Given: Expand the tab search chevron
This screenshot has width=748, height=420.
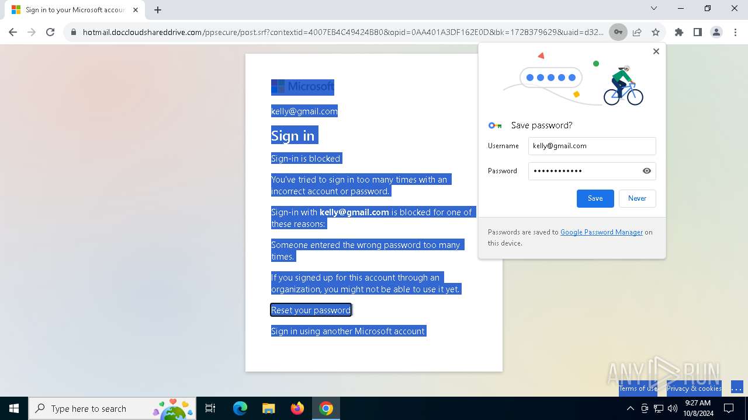Looking at the screenshot, I should coord(654,8).
